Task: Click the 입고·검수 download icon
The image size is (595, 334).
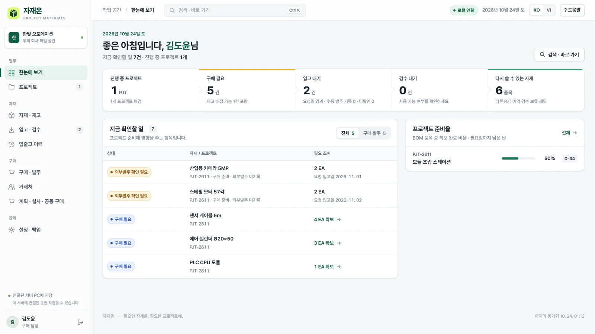Action: point(12,130)
